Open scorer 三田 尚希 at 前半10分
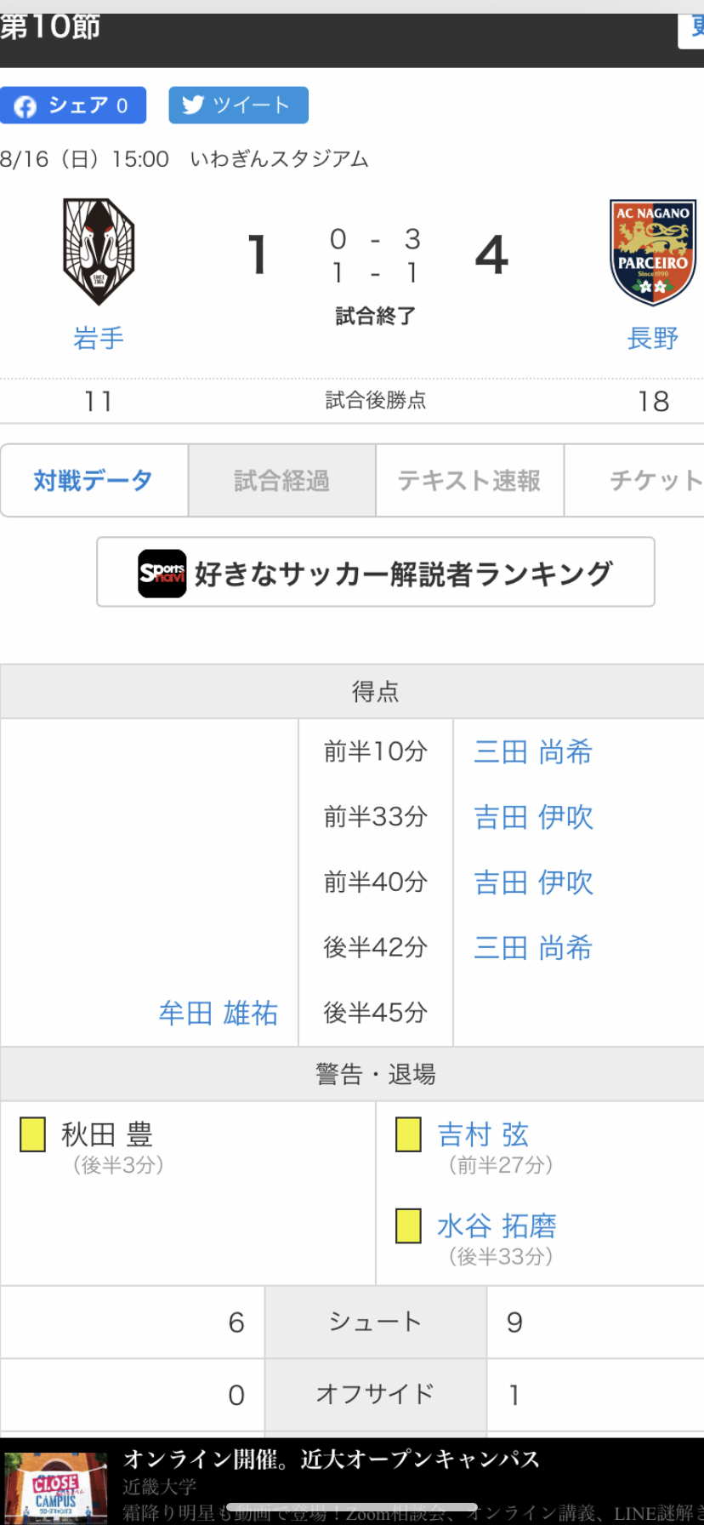Screen dimensions: 704x1525 click(x=533, y=752)
